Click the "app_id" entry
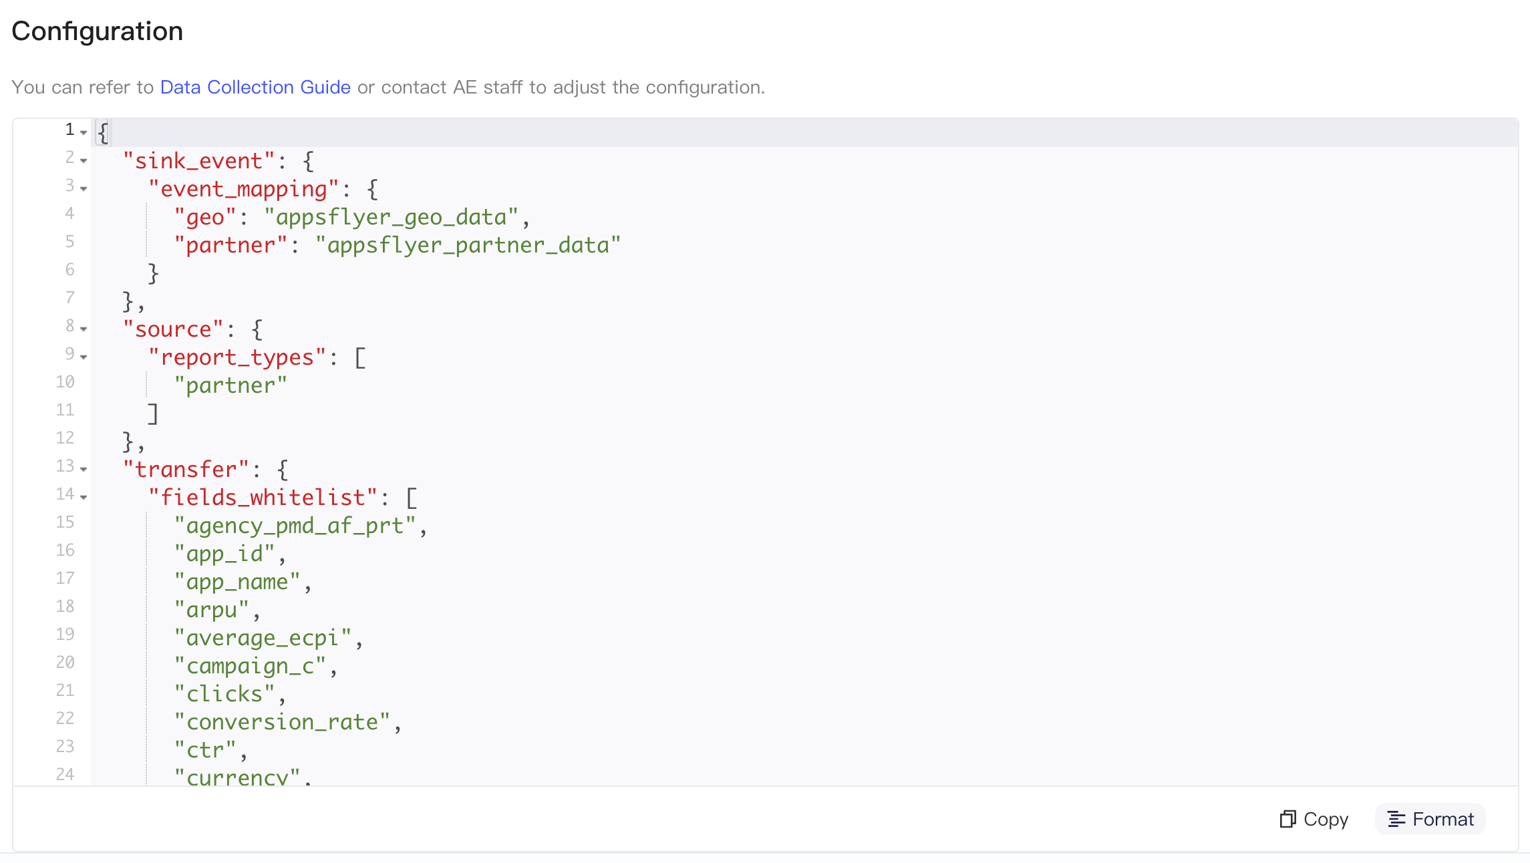The height and width of the screenshot is (863, 1530). tap(224, 554)
